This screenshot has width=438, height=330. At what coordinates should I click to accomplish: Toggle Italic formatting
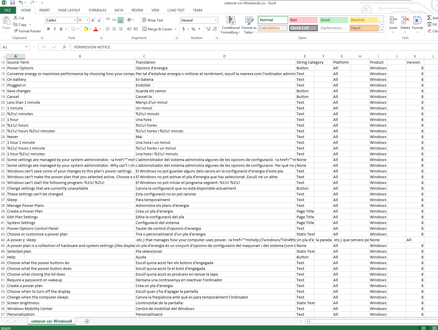(x=55, y=29)
